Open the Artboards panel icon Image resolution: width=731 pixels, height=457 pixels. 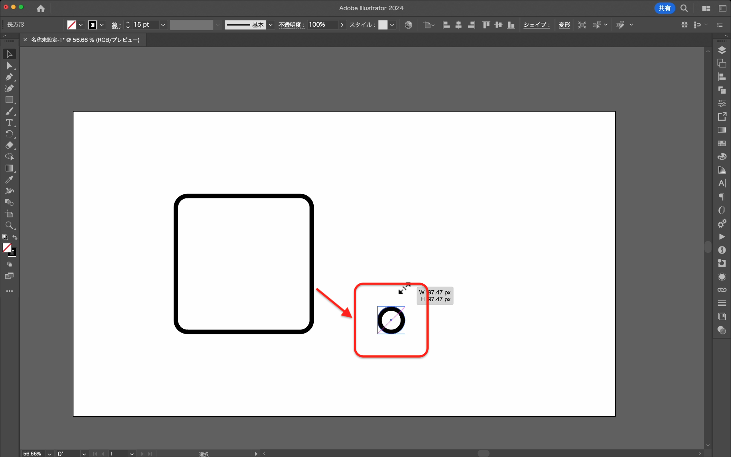pyautogui.click(x=721, y=63)
